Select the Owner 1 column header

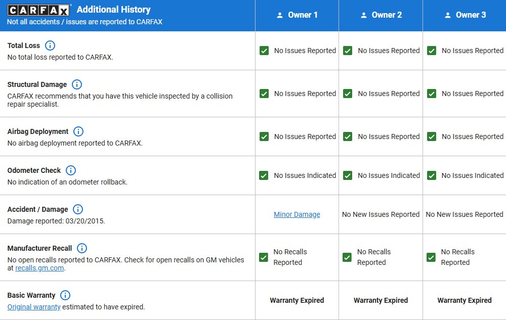coord(297,15)
